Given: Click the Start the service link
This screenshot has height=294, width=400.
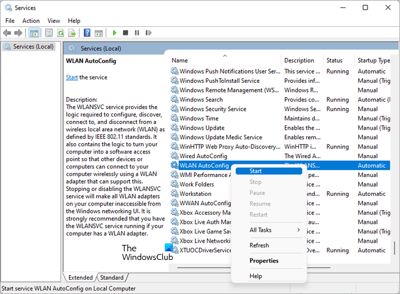Looking at the screenshot, I should (72, 77).
